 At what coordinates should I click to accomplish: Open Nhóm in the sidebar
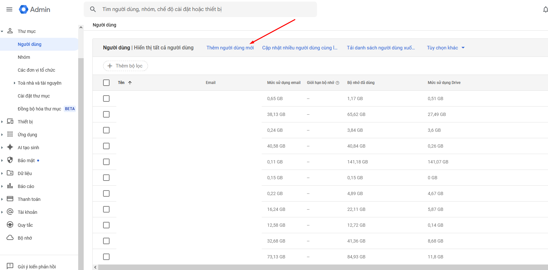(x=24, y=57)
